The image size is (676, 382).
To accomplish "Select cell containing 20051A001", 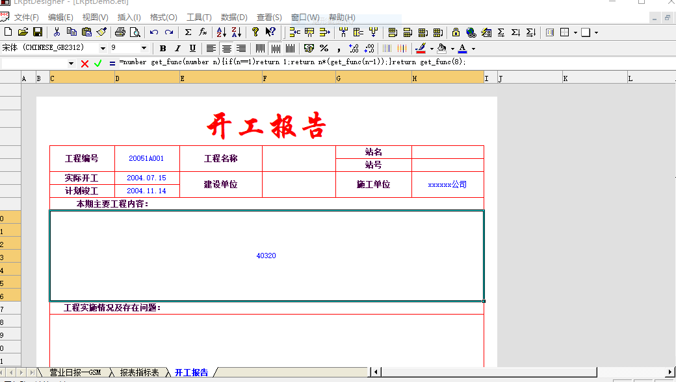I will 147,158.
